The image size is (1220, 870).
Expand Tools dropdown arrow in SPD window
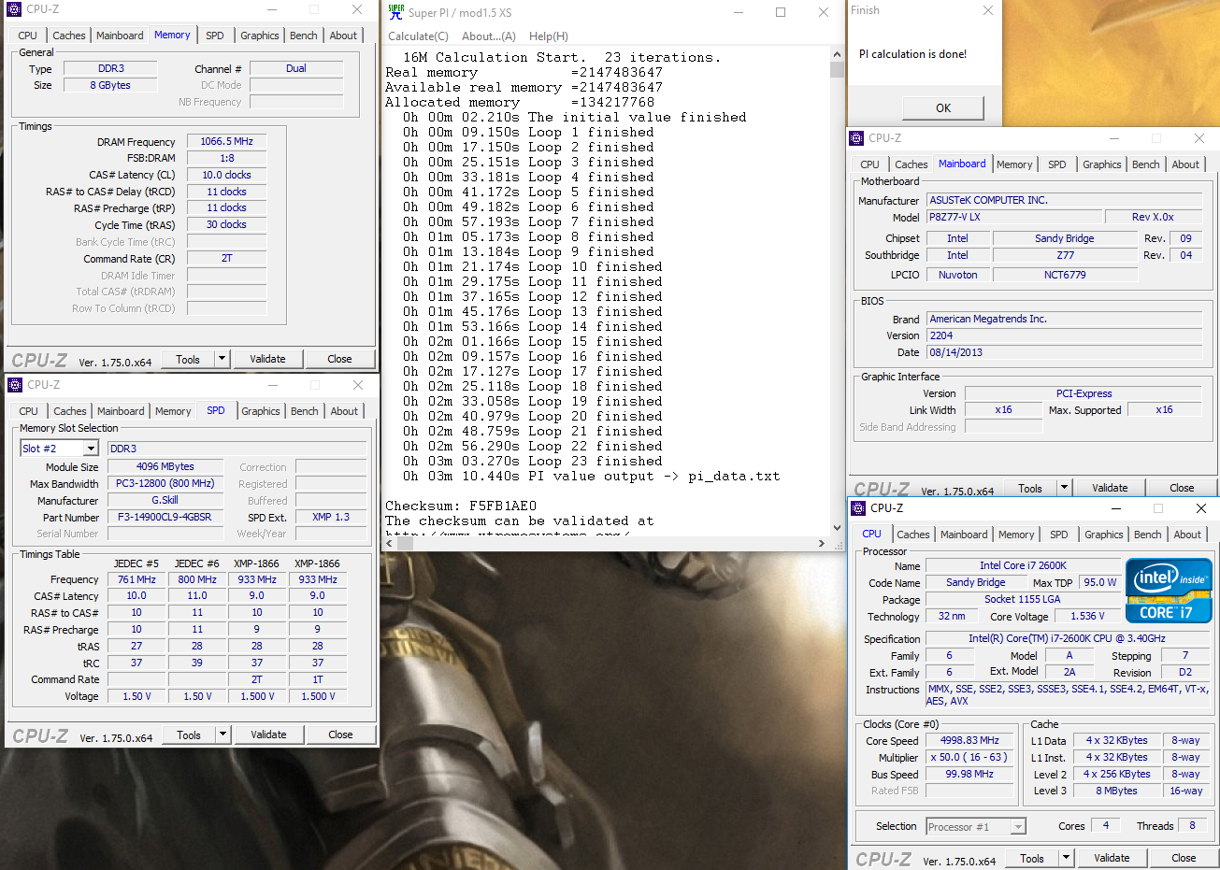223,735
